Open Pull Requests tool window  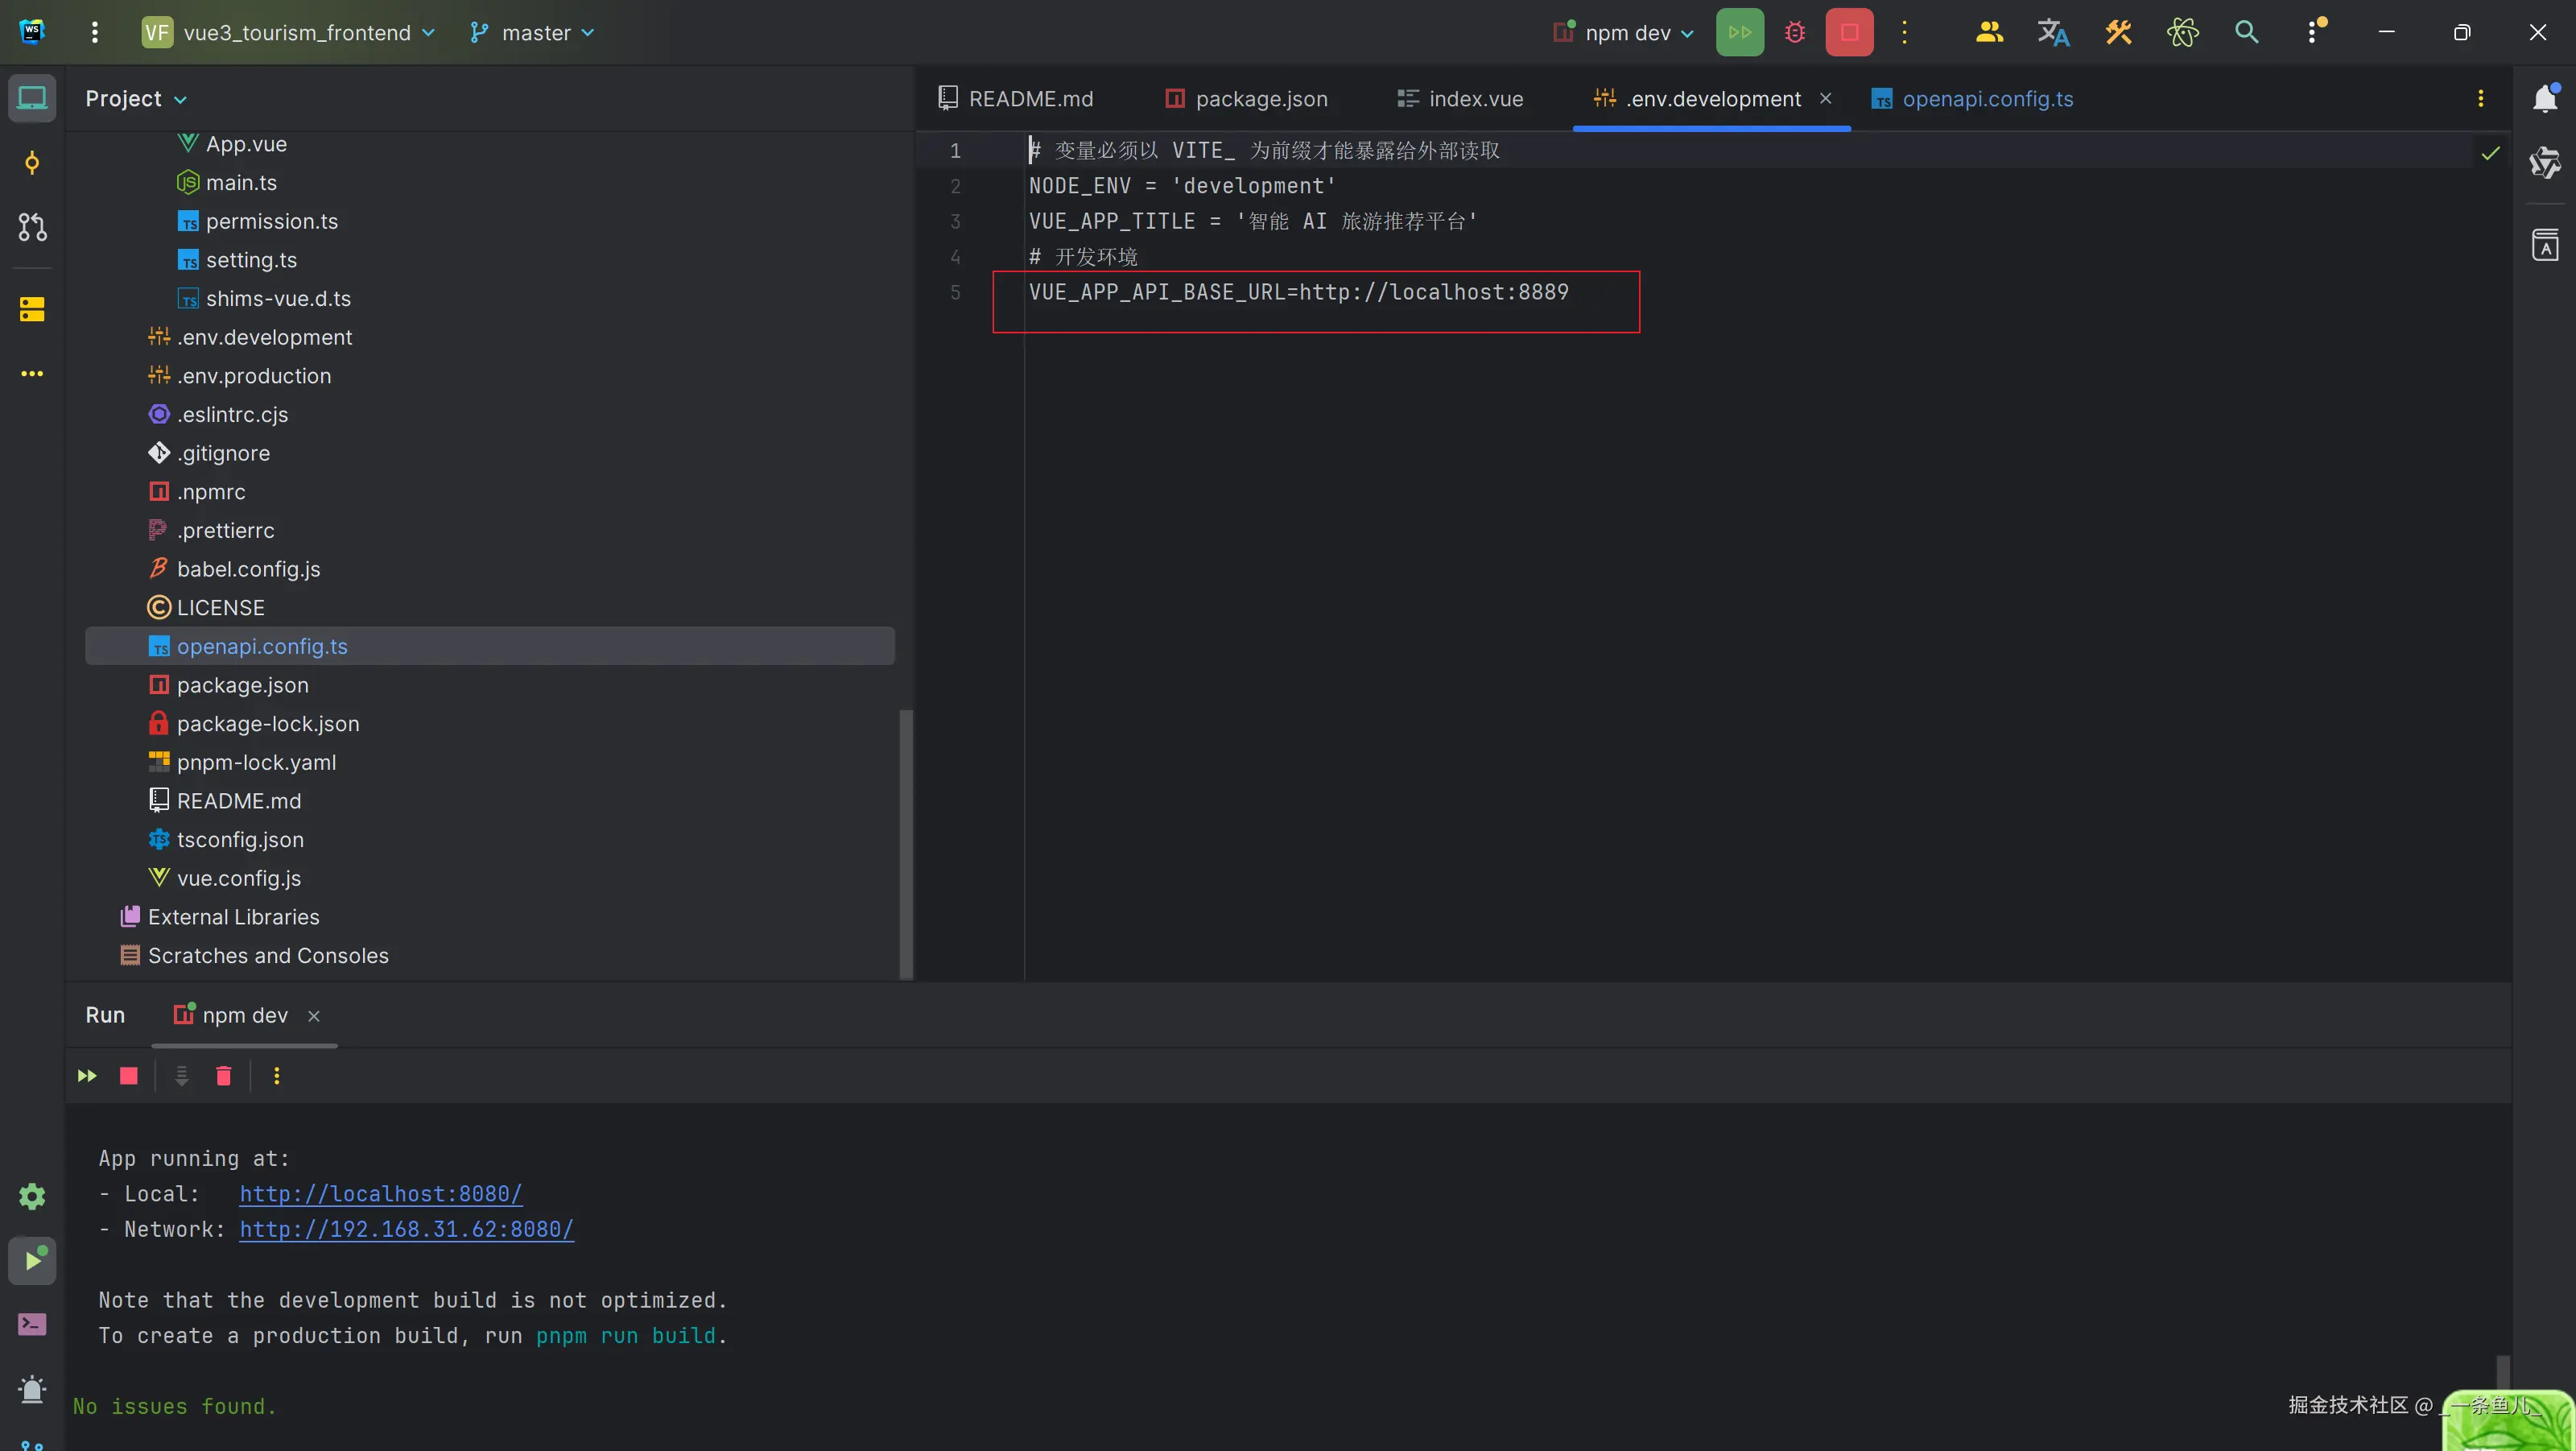click(32, 227)
